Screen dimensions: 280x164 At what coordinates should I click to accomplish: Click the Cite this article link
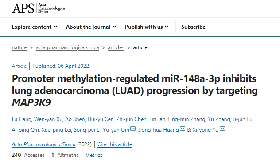115,144
